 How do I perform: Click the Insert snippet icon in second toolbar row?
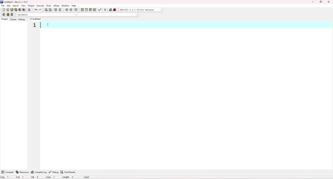click(x=3, y=14)
